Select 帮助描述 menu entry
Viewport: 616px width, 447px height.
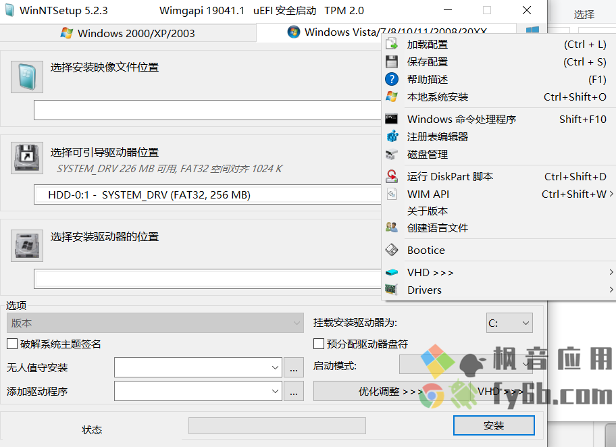[x=498, y=80]
